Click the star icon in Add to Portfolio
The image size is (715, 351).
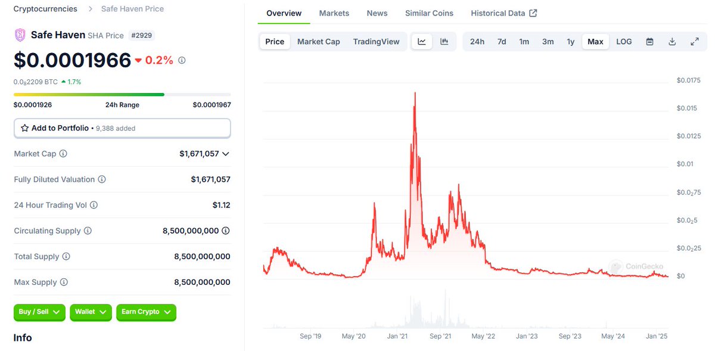pos(25,128)
